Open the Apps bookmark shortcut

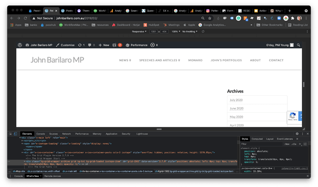point(16,25)
